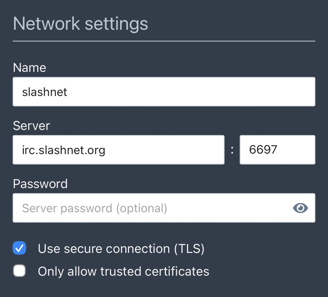This screenshot has width=328, height=297.
Task: Place cursor on the "slashnet" text
Action: pyautogui.click(x=45, y=92)
